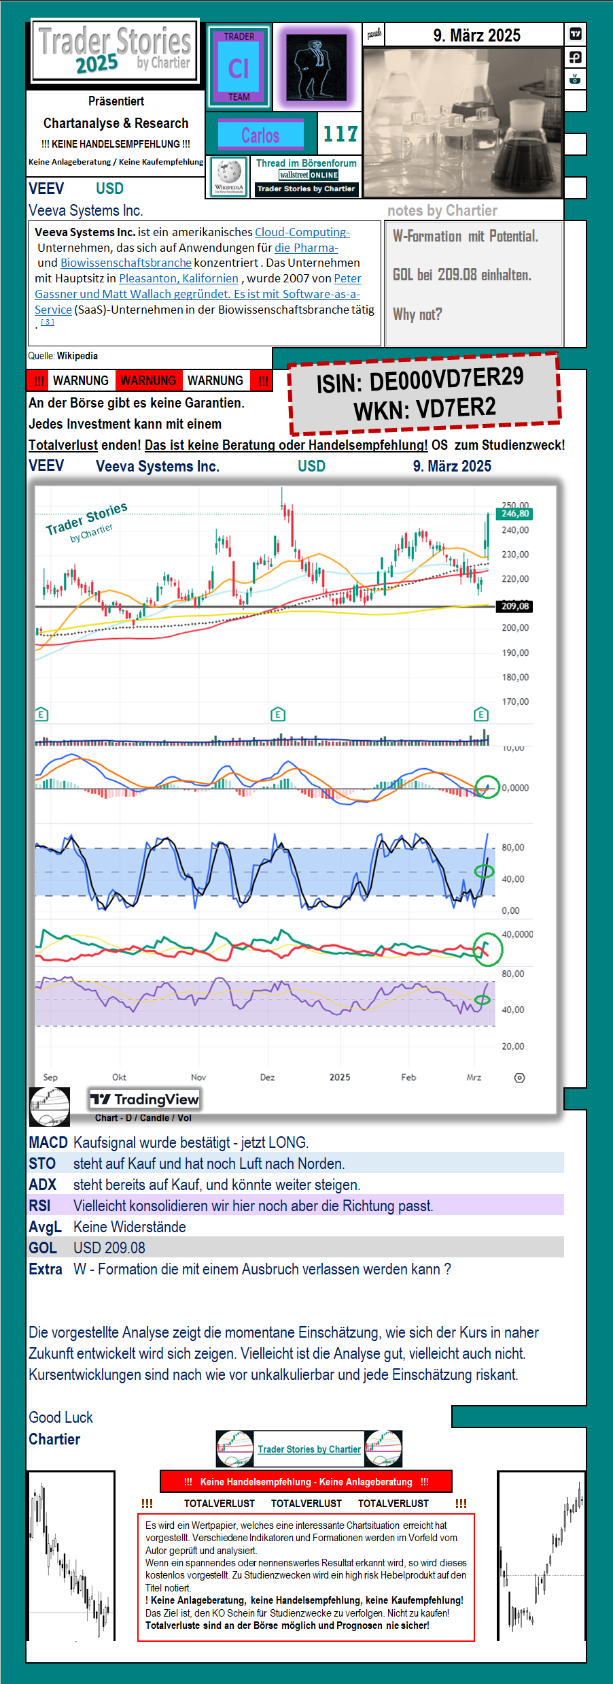Click the 'Carlos' name badge
This screenshot has width=613, height=1684.
[x=260, y=135]
